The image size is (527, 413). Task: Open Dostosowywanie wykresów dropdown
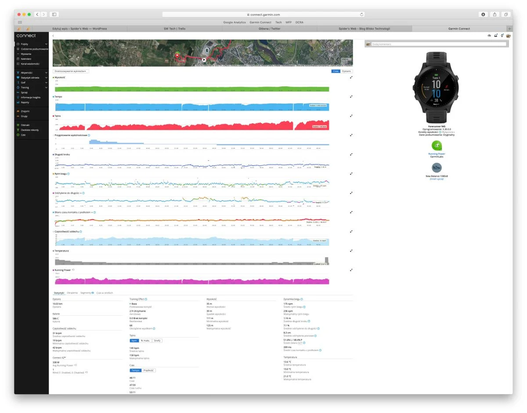(x=71, y=71)
